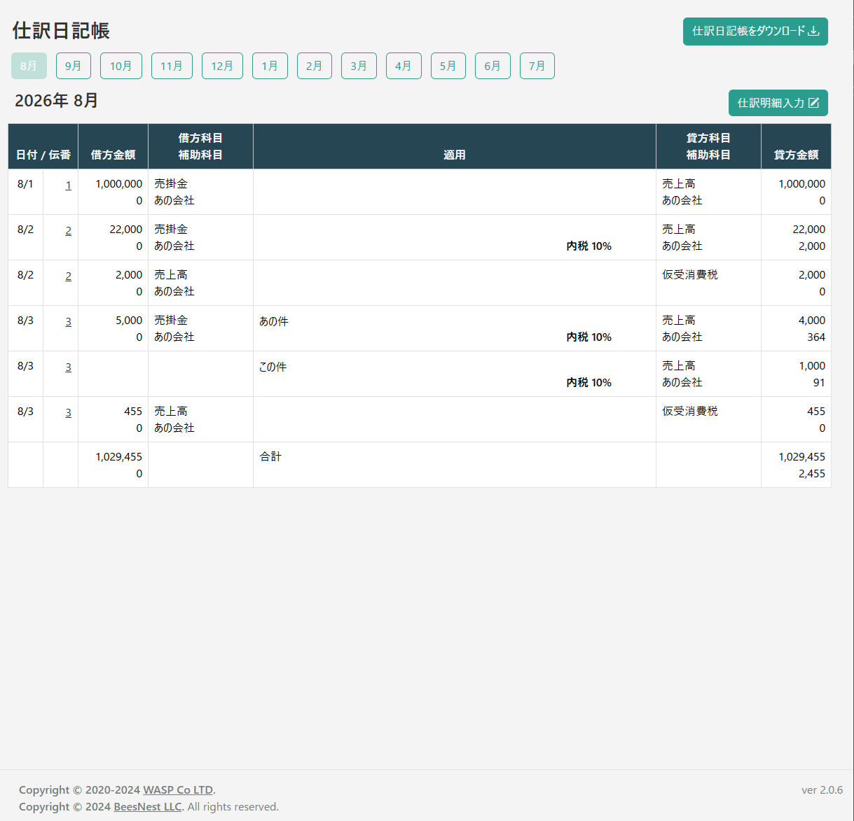Switch to the 9月 month tab

point(74,66)
